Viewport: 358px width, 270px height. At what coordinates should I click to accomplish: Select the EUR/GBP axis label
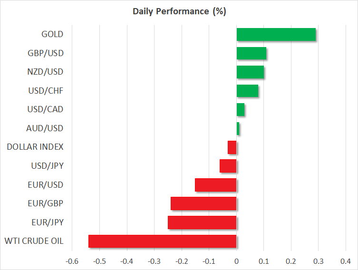click(47, 203)
